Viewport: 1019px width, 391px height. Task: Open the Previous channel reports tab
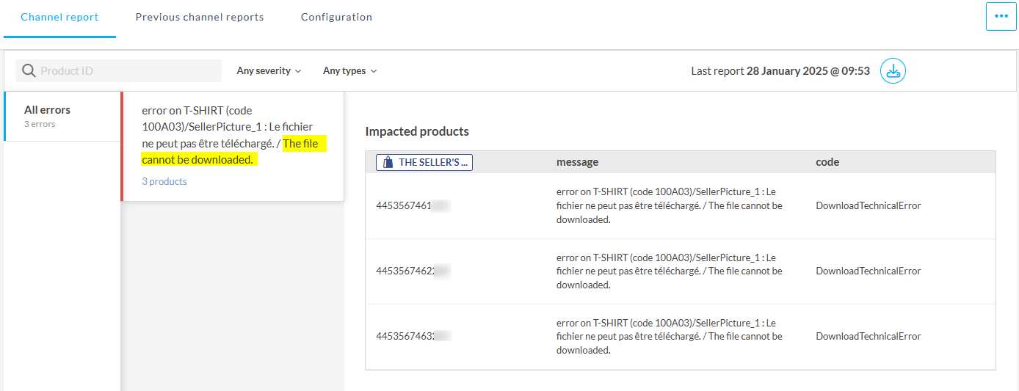click(199, 17)
